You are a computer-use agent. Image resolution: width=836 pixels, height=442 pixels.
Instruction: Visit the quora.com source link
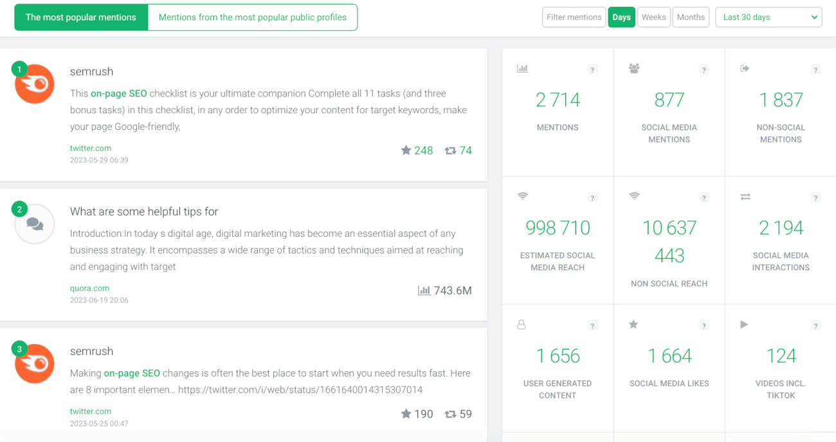pos(89,288)
